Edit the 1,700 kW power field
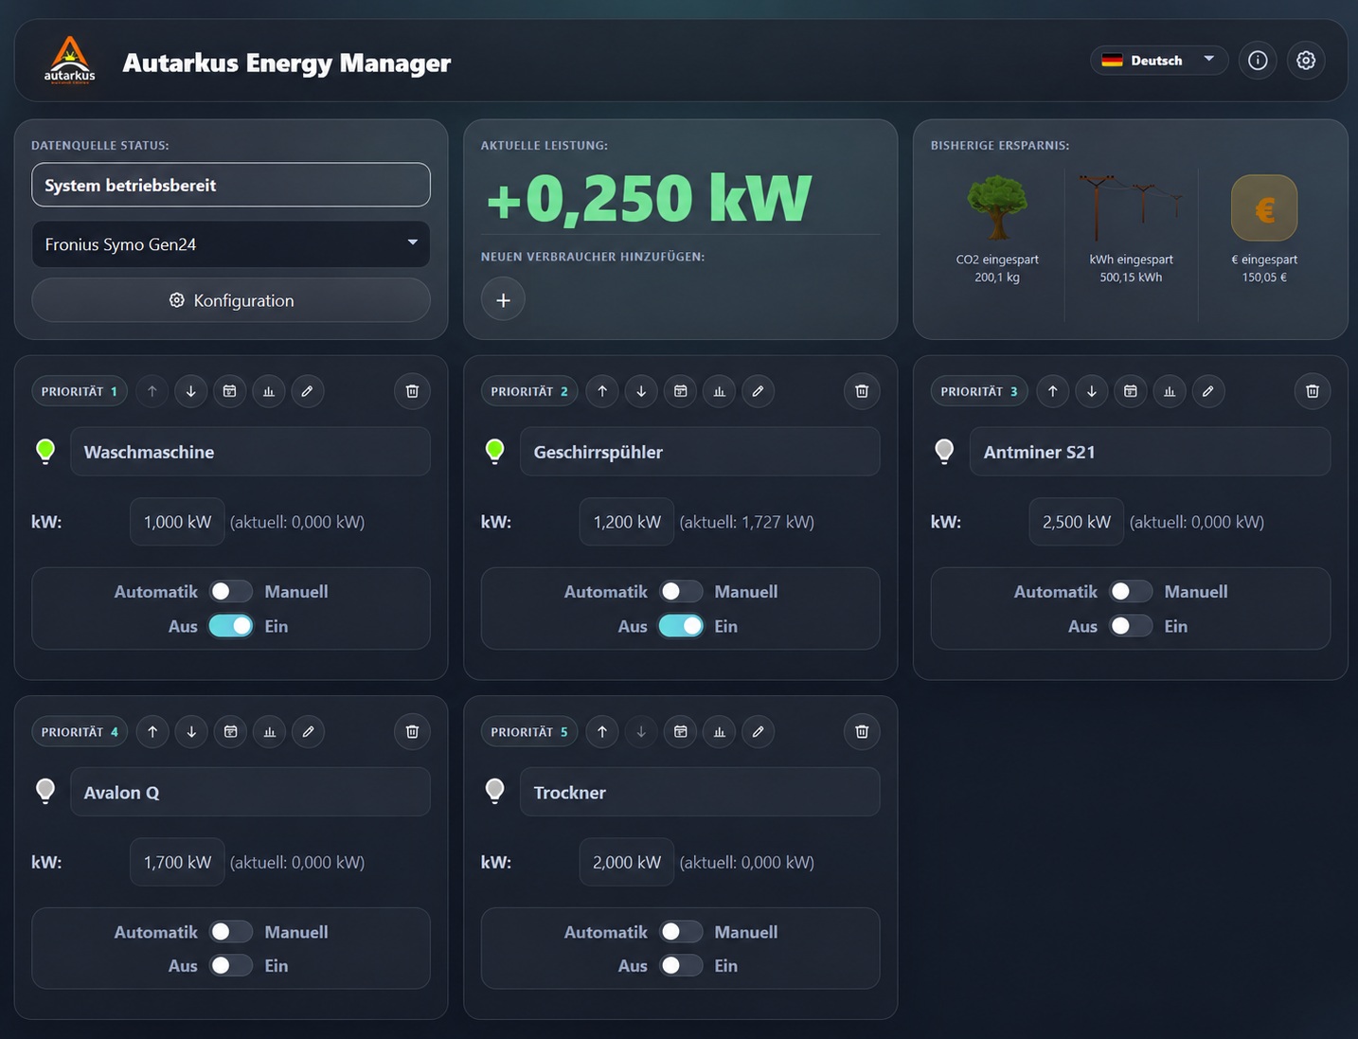This screenshot has width=1358, height=1039. (x=177, y=862)
